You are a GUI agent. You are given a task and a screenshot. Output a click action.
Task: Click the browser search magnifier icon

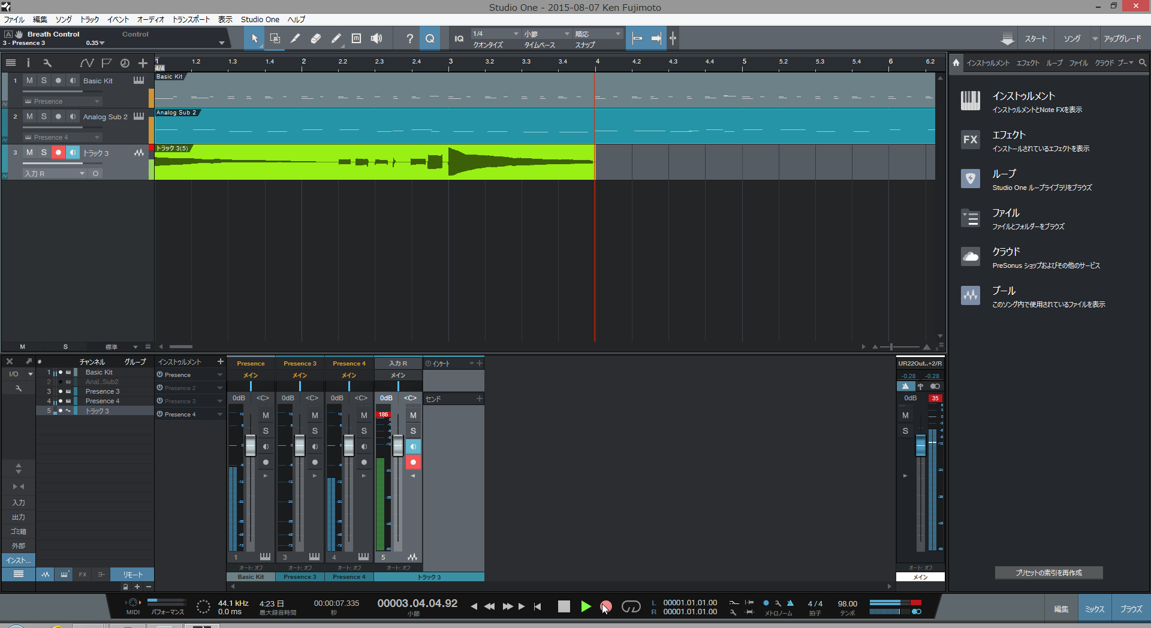[x=1143, y=62]
